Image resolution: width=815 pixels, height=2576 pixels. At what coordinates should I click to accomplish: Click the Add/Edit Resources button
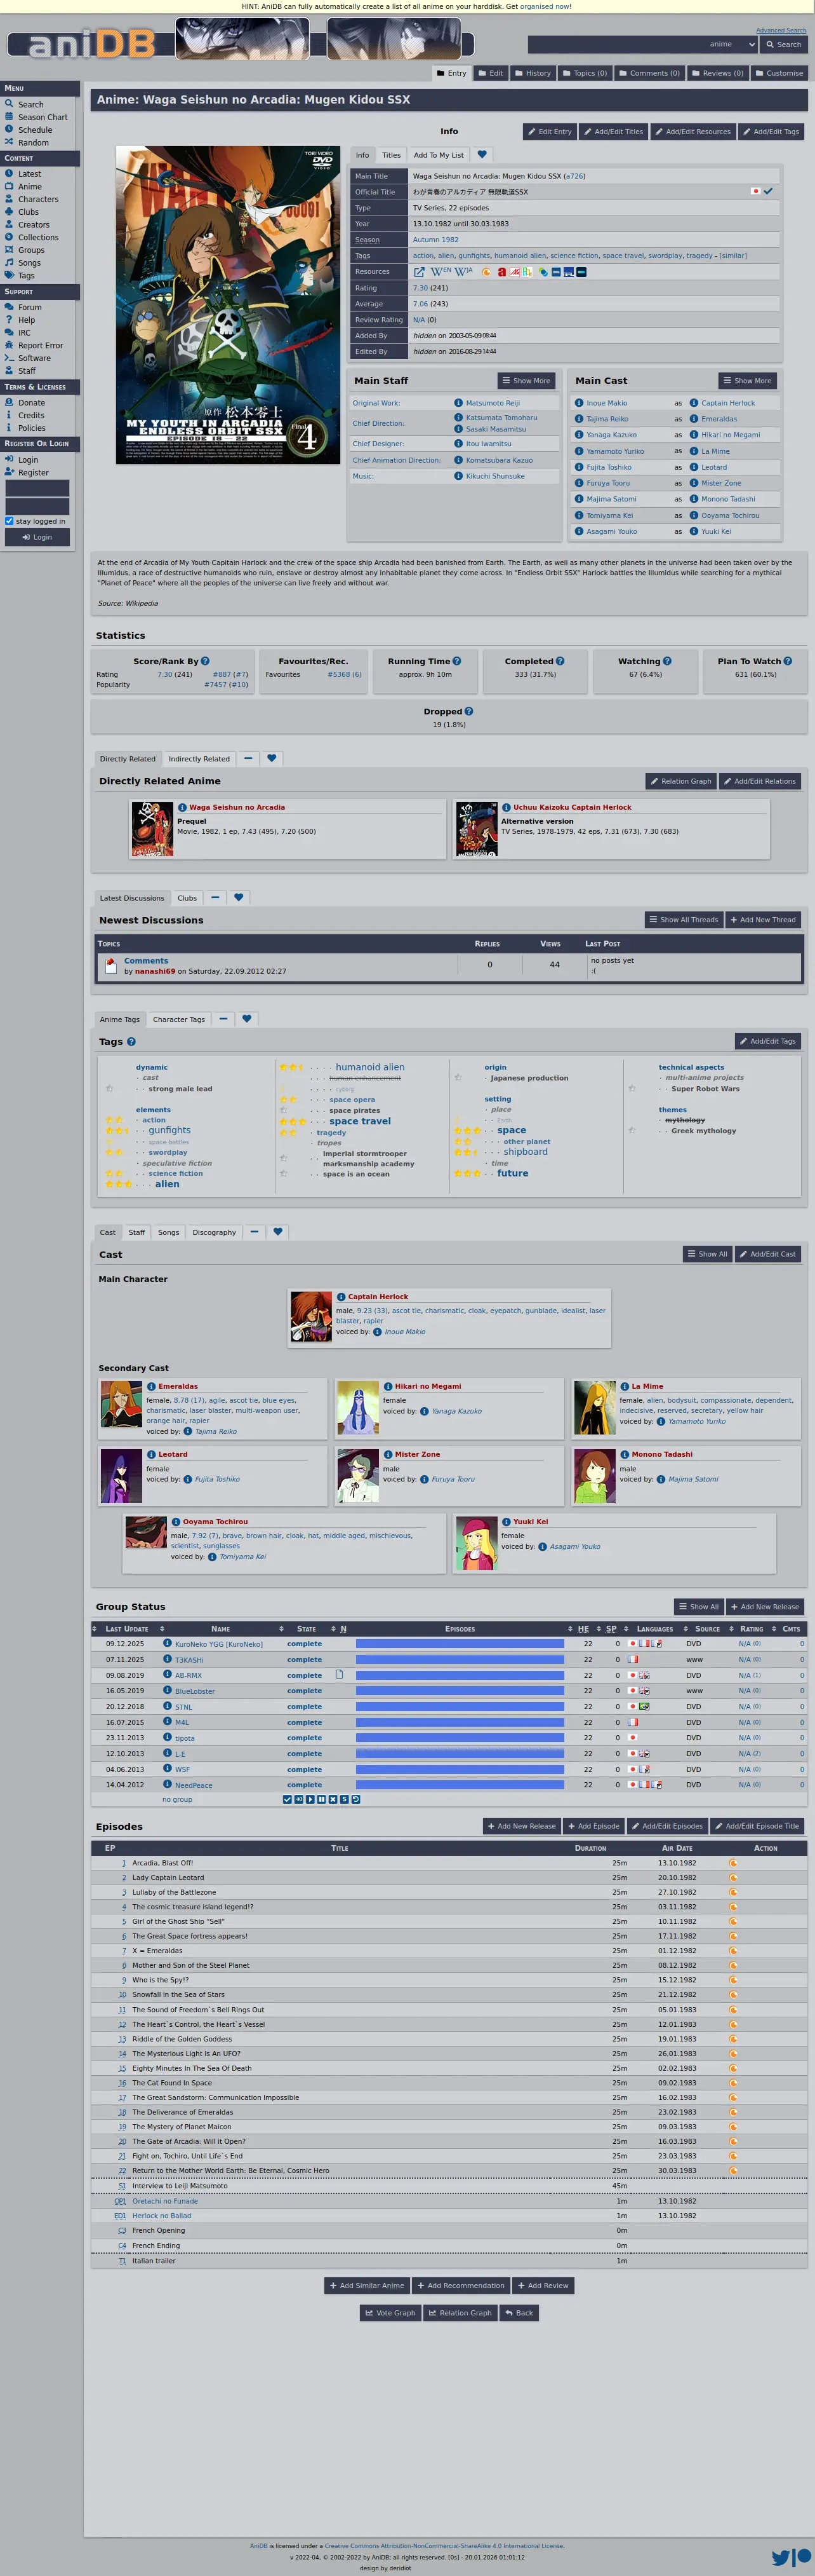pos(692,131)
